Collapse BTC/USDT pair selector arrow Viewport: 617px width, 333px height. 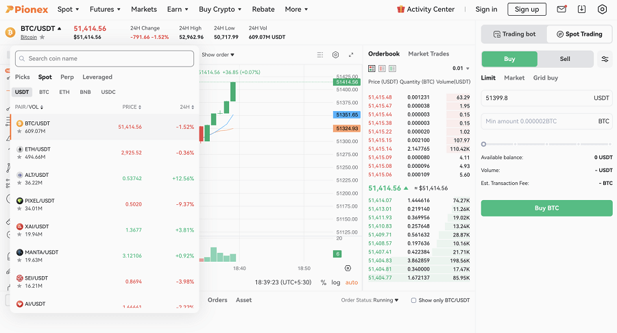60,28
